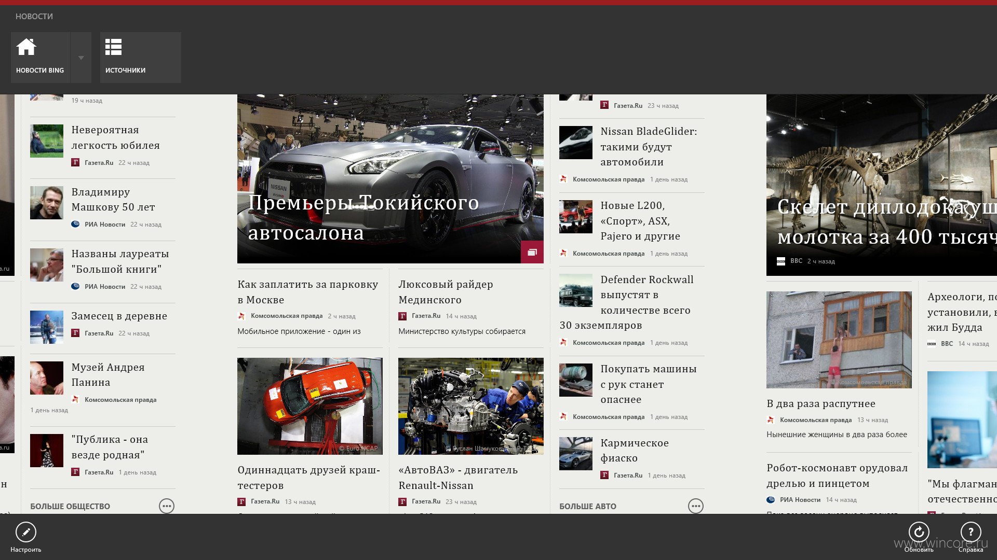The image size is (997, 560).
Task: Open article Кармическое фиаско
Action: [x=635, y=450]
